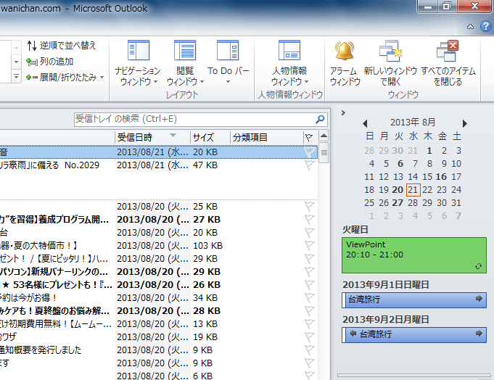Expand the ribbon gallery more options
This screenshot has height=380, width=494.
click(17, 77)
